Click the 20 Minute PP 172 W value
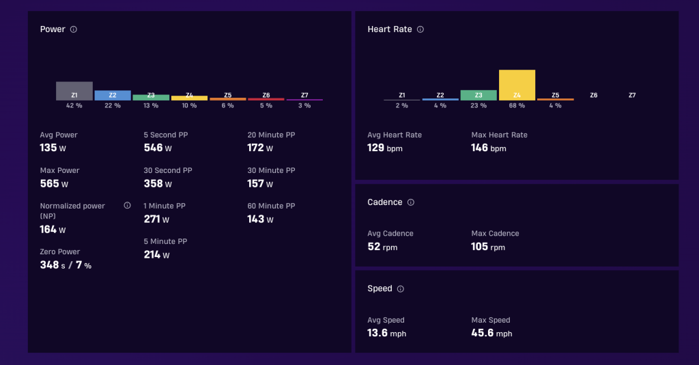This screenshot has height=365, width=699. pos(260,148)
